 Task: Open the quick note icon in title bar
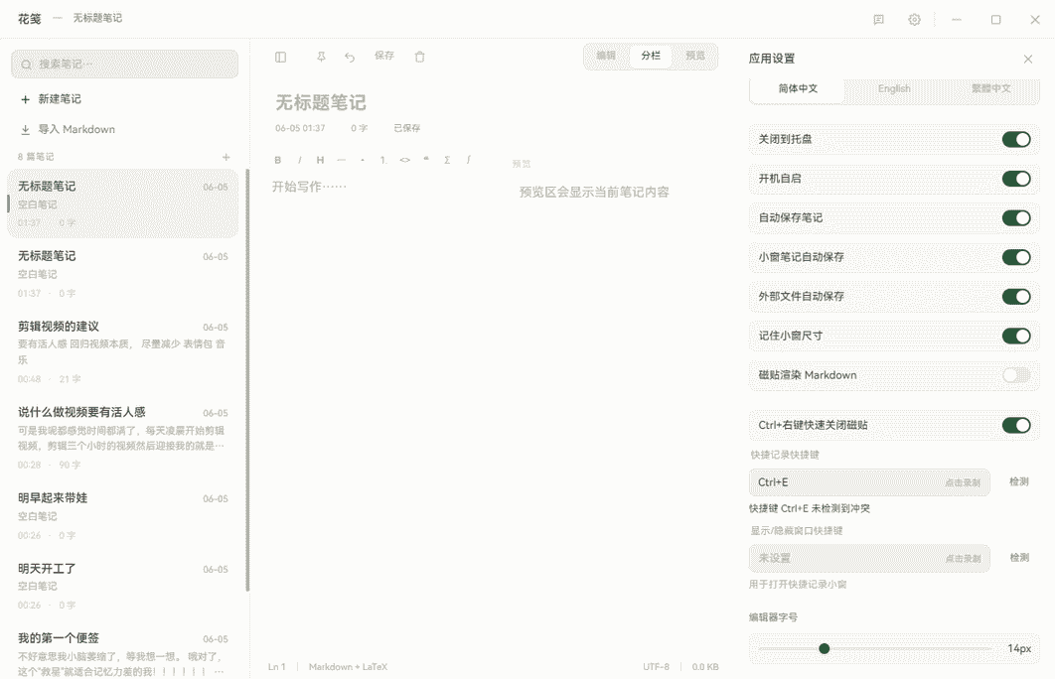coord(879,20)
